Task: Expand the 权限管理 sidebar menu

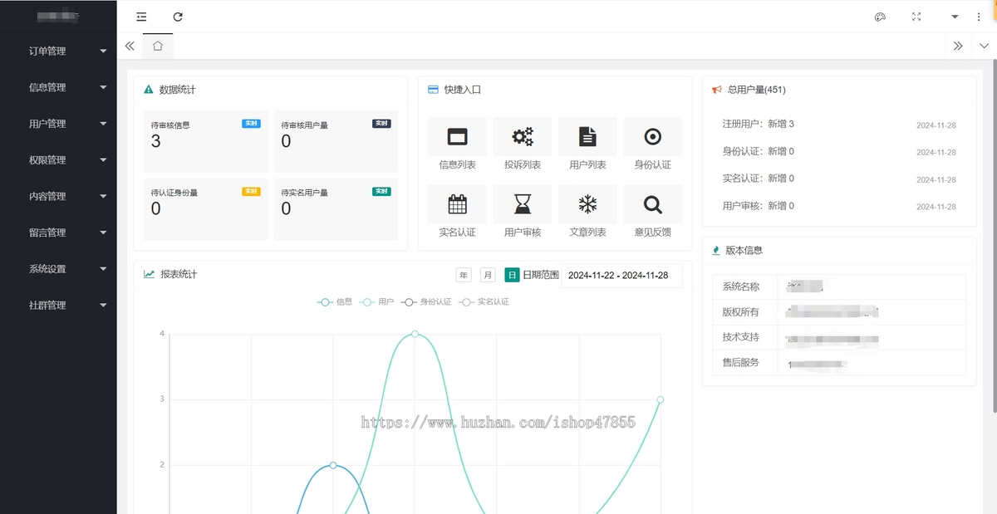Action: click(x=58, y=160)
